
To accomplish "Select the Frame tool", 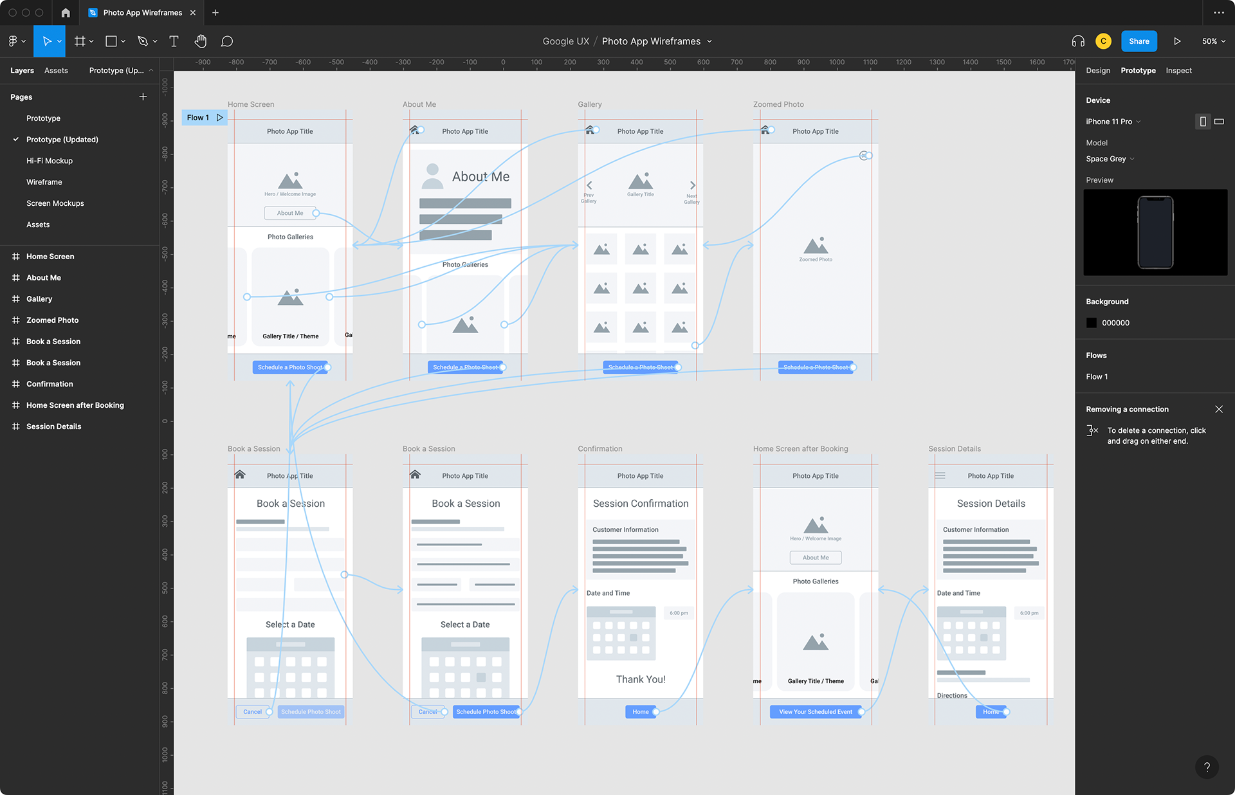I will [x=80, y=41].
